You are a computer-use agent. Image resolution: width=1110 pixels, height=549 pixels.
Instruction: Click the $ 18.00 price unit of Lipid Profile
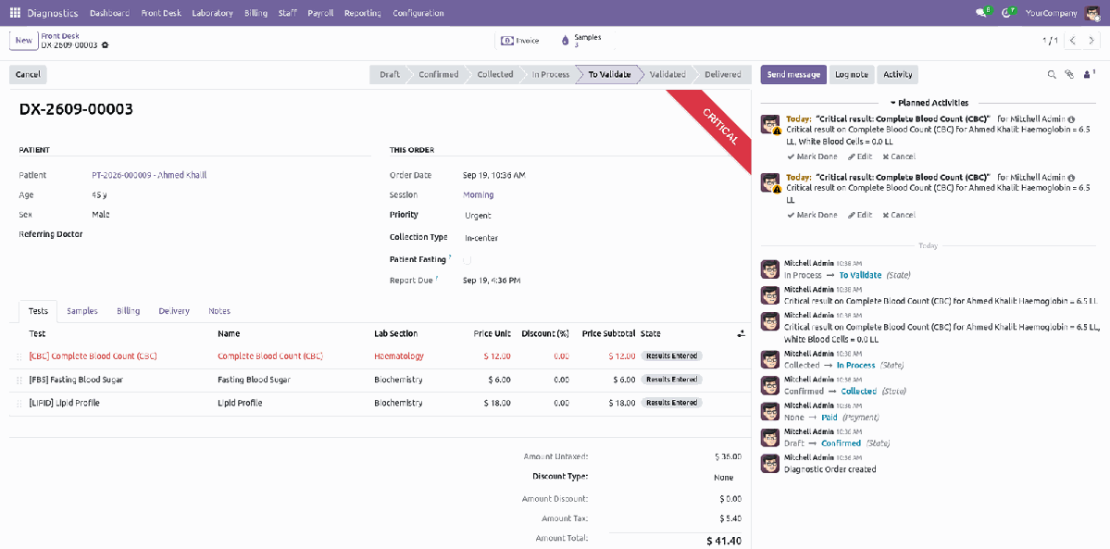click(499, 403)
